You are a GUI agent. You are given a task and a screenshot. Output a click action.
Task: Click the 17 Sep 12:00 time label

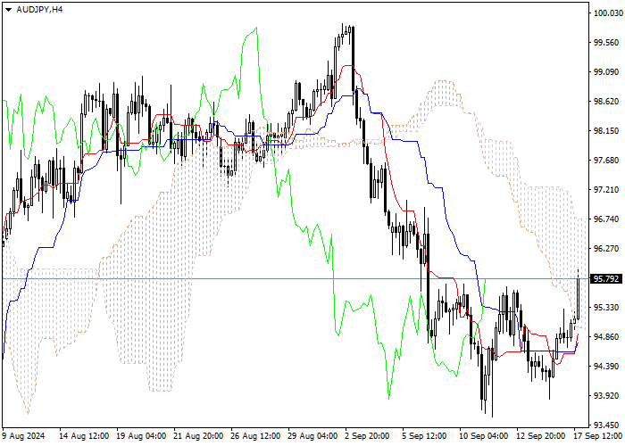point(598,436)
